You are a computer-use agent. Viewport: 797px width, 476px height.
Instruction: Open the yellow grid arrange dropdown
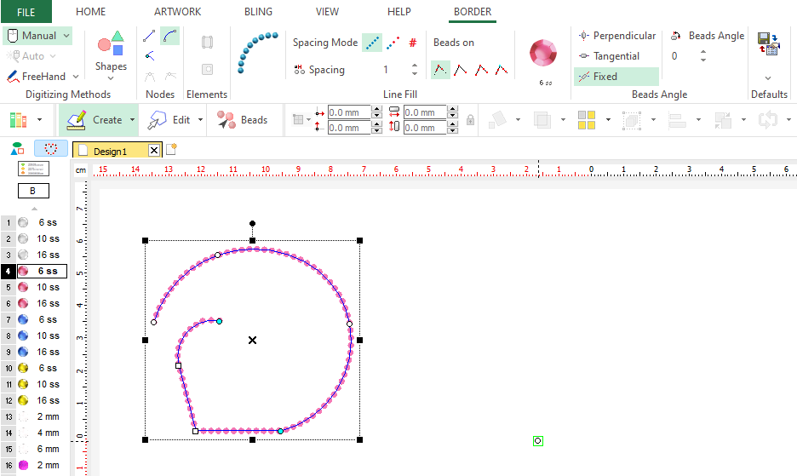tap(608, 120)
